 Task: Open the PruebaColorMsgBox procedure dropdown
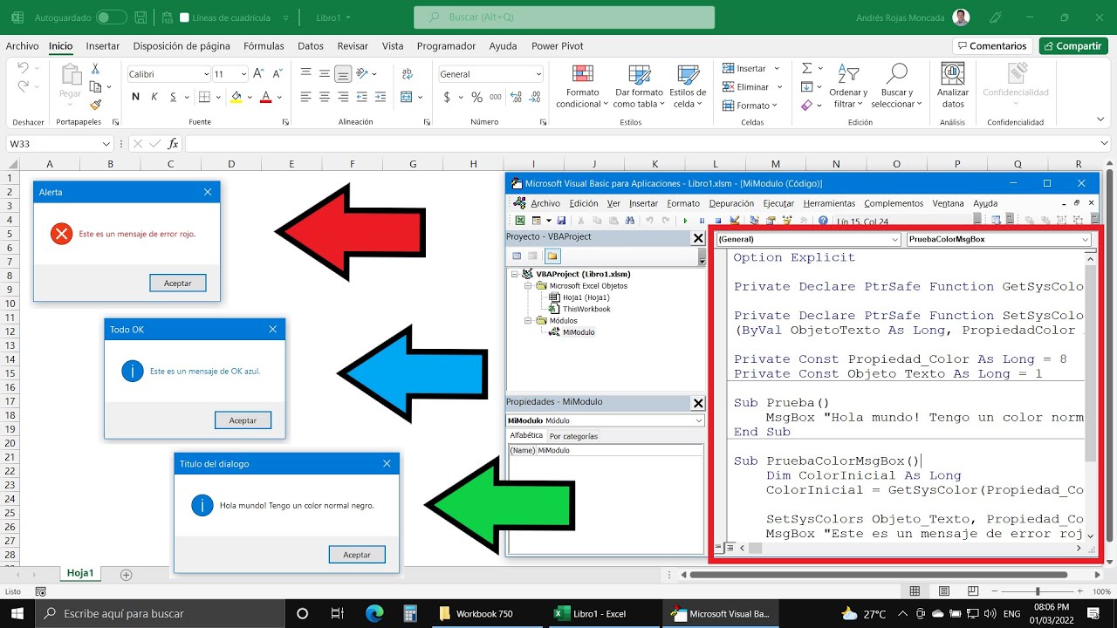tap(1086, 239)
